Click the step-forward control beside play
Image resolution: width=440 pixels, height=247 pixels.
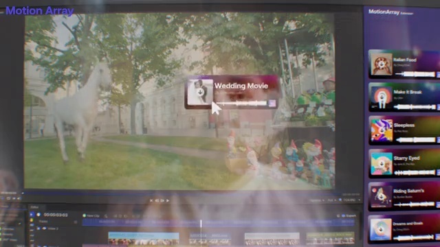pyautogui.click(x=162, y=200)
